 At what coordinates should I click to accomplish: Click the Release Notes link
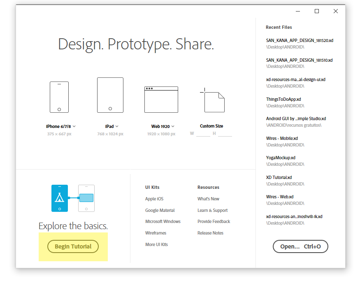pos(210,233)
